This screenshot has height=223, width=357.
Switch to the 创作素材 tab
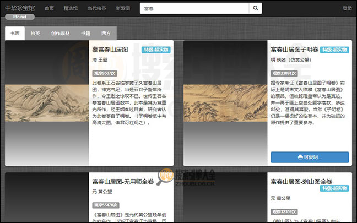pyautogui.click(x=61, y=34)
